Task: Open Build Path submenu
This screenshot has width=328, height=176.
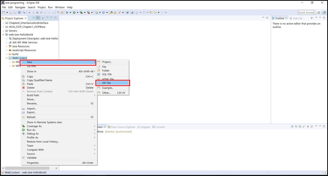Action: 59,95
